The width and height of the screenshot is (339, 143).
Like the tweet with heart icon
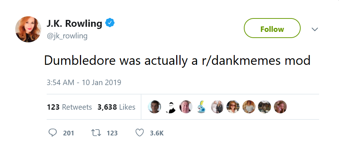click(x=139, y=133)
